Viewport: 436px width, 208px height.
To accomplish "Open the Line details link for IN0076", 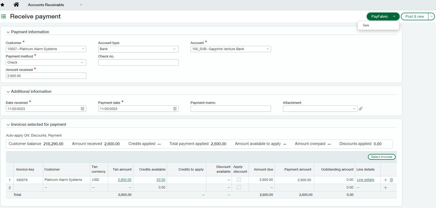I will coord(365,180).
